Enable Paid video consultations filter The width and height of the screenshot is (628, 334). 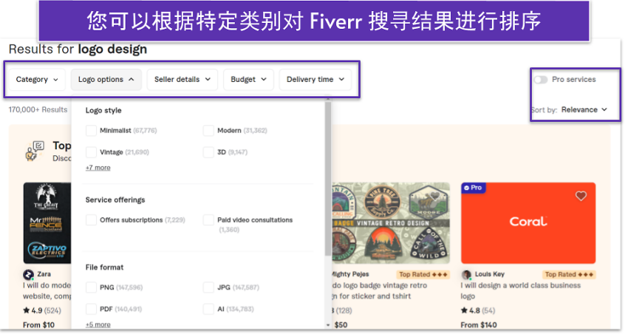208,220
